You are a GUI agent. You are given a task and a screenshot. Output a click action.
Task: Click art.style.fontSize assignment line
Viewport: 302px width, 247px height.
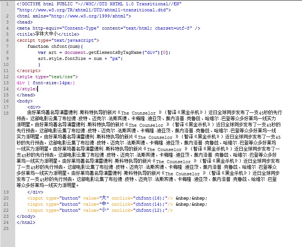point(80,58)
